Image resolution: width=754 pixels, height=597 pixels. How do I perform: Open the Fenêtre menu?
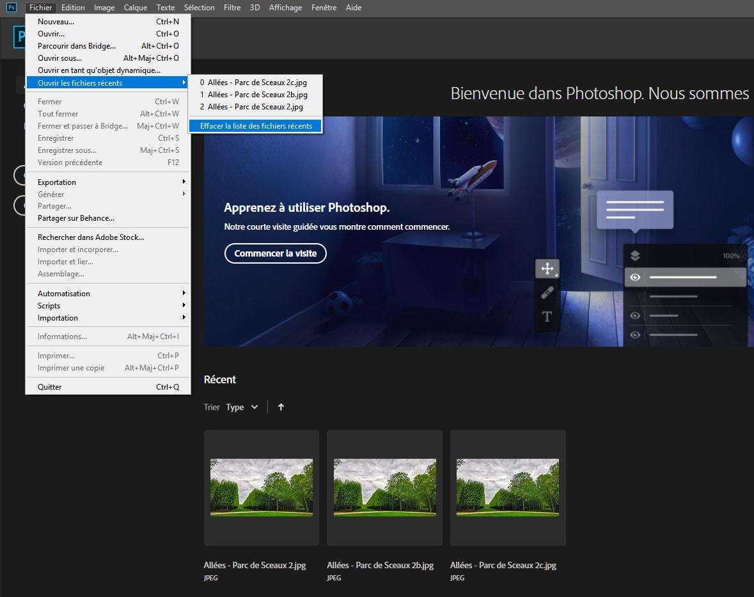point(324,7)
